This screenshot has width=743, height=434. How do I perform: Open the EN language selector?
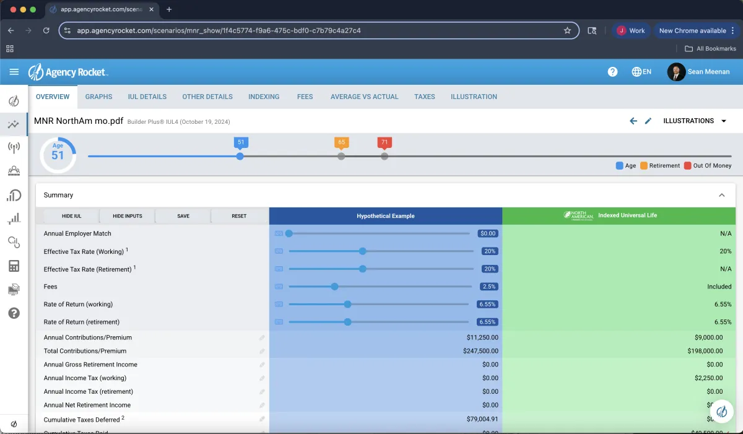click(x=641, y=72)
